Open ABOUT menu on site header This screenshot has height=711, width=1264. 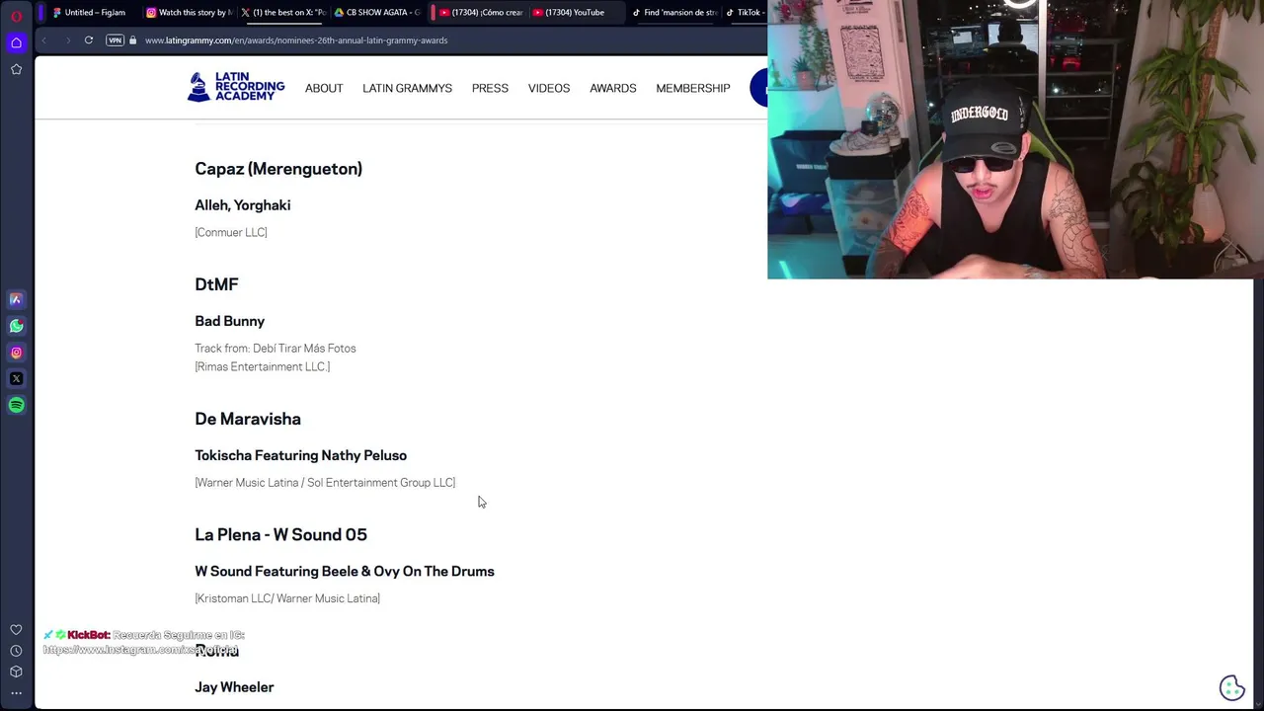pos(324,88)
